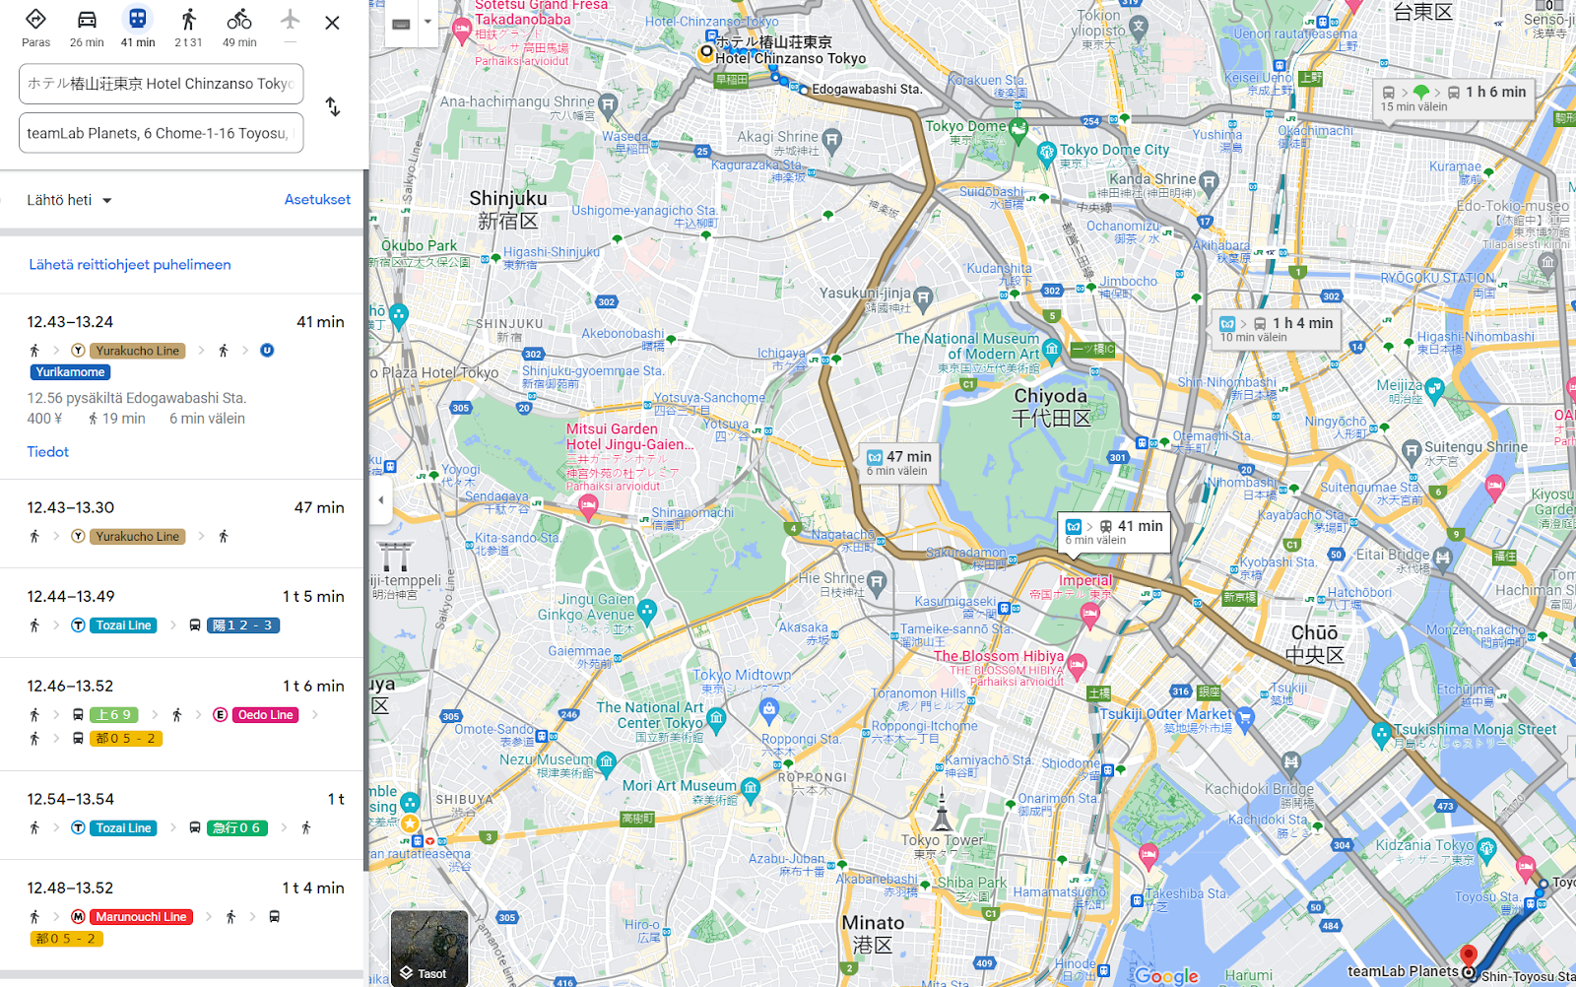The width and height of the screenshot is (1576, 987).
Task: Switch to driving mode 26 min
Action: click(87, 28)
